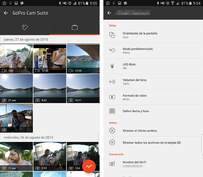Viewport: 203px width, 177px height.
Task: Tap the Bluetooth icon in right status bar
Action: click(x=158, y=3)
